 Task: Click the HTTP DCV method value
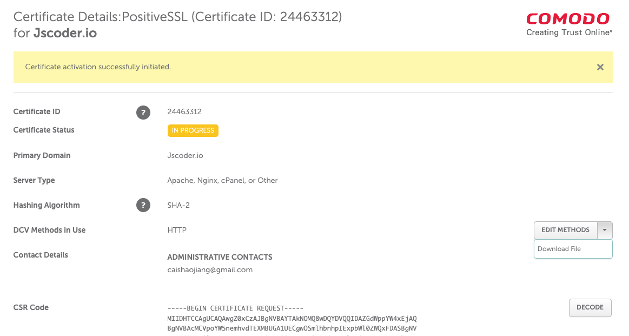pos(177,230)
